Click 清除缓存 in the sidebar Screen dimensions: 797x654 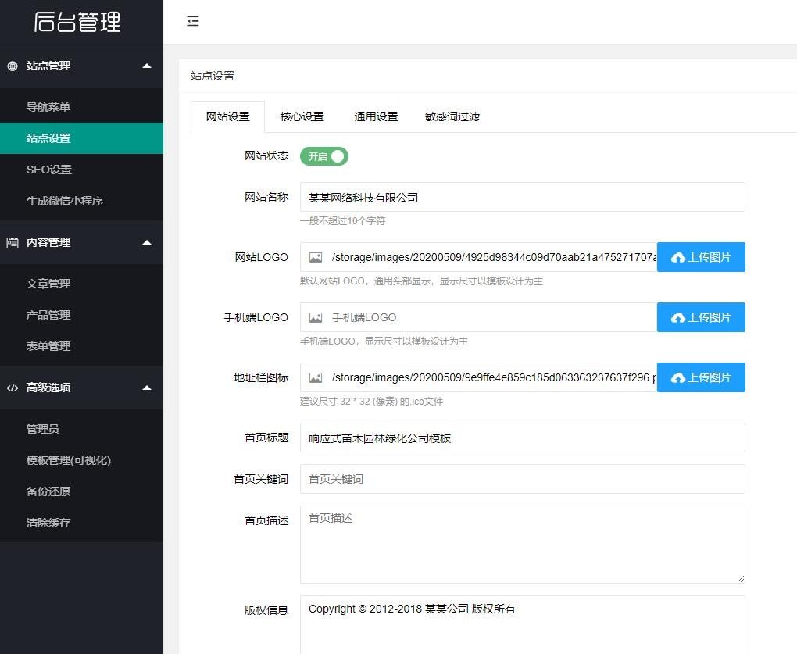81,523
